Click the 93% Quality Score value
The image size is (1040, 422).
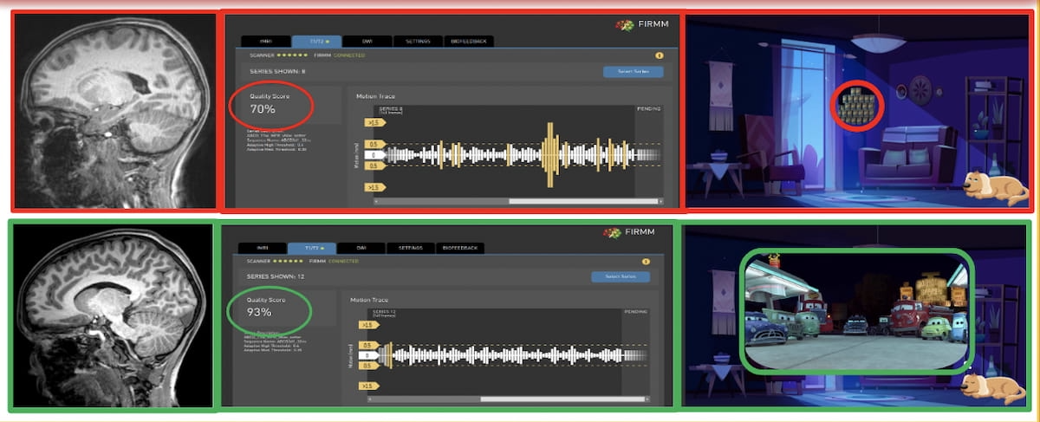click(x=259, y=312)
